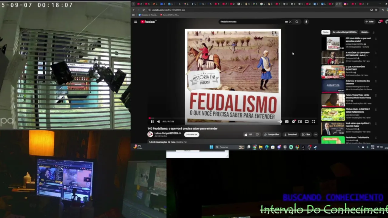
Task: Open the 'Modelos de Thumb' bookmark
Action: [x=148, y=15]
